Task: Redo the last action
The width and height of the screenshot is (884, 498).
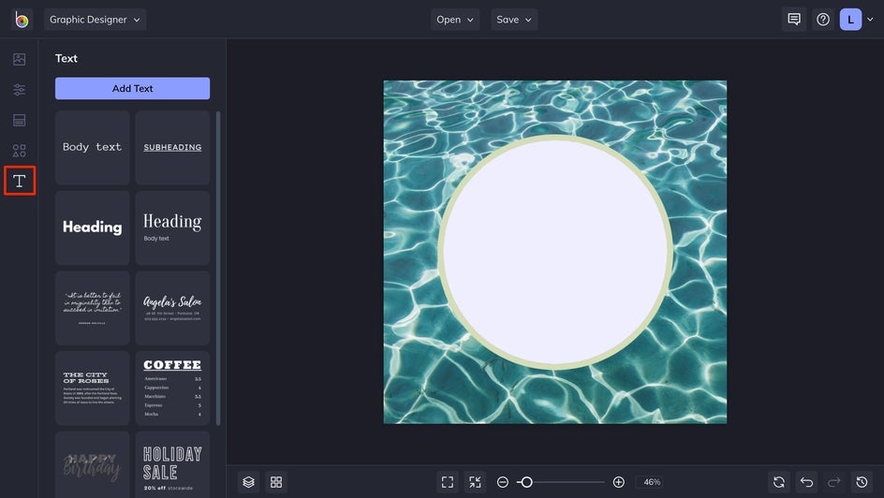Action: click(833, 482)
